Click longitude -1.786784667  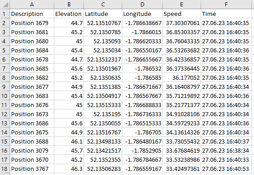click(x=142, y=160)
